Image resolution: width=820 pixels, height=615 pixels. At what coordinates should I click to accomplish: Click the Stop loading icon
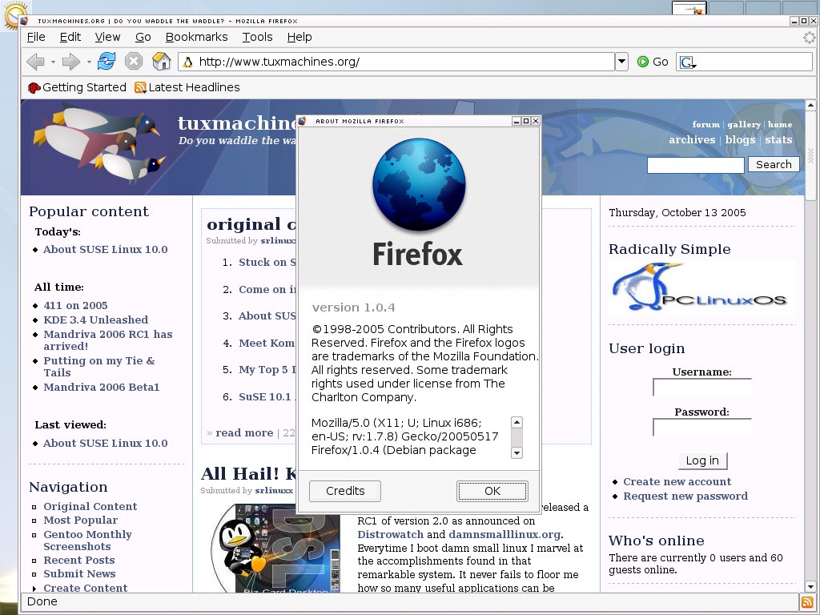134,61
